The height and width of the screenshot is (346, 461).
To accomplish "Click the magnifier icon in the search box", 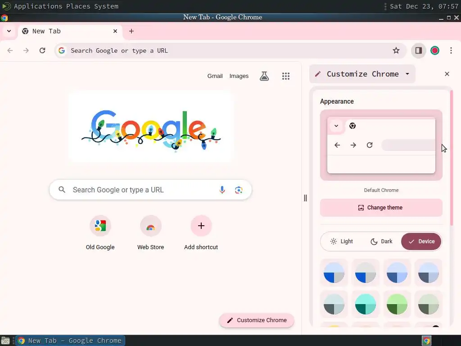I will pyautogui.click(x=62, y=190).
